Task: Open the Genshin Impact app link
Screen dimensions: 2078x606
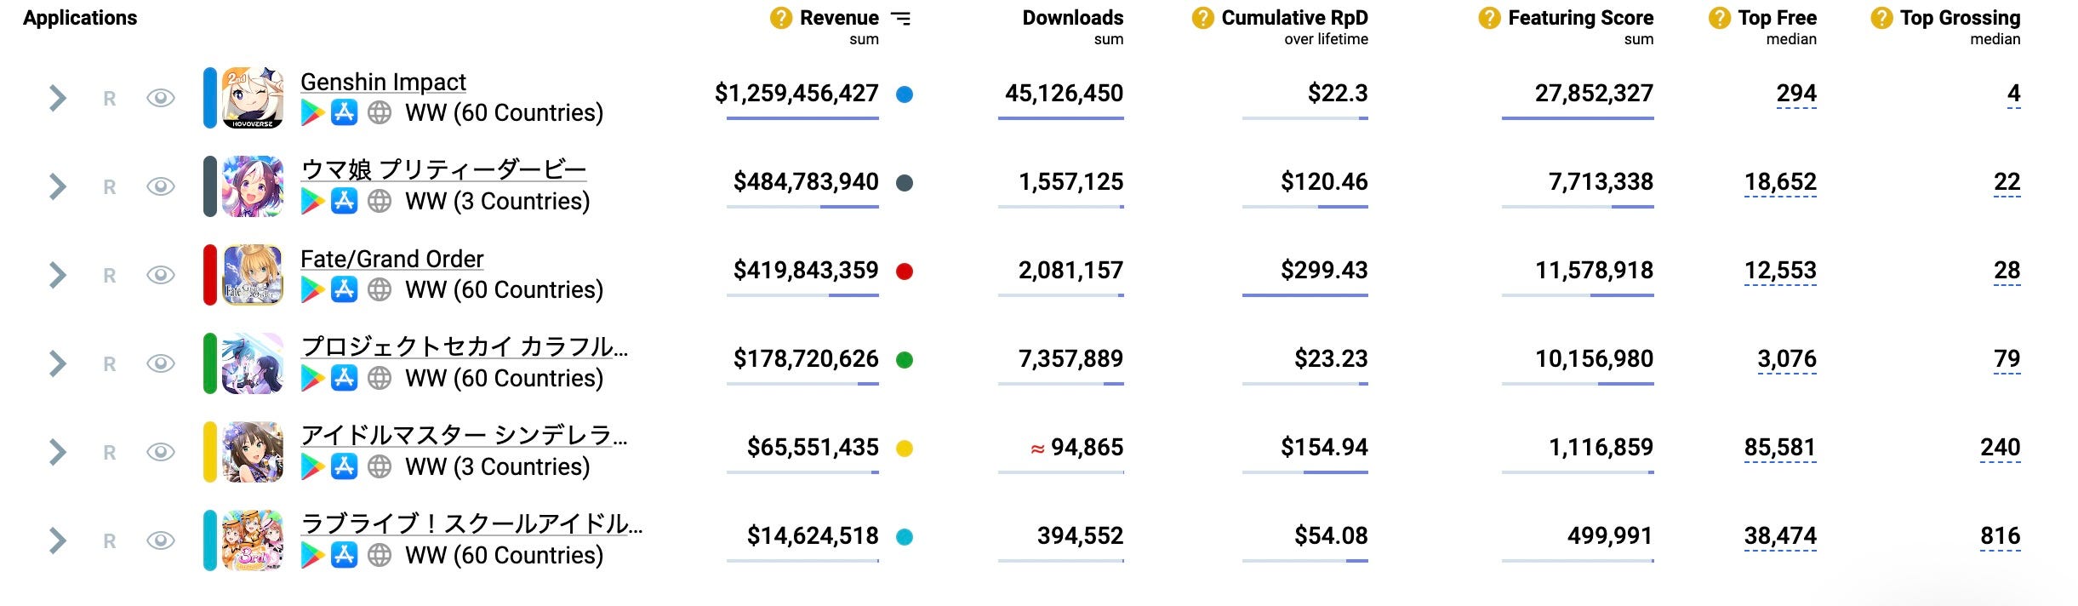Action: click(x=383, y=82)
